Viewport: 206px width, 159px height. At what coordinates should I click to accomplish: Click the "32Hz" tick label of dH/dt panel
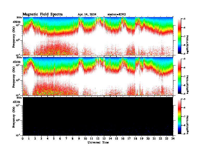point(19,17)
